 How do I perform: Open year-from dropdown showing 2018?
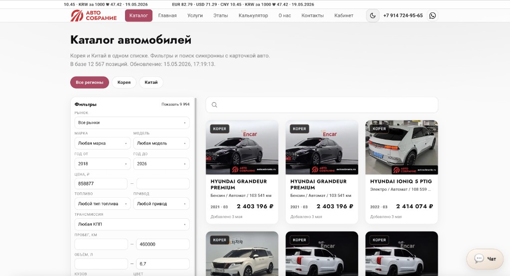pyautogui.click(x=103, y=164)
